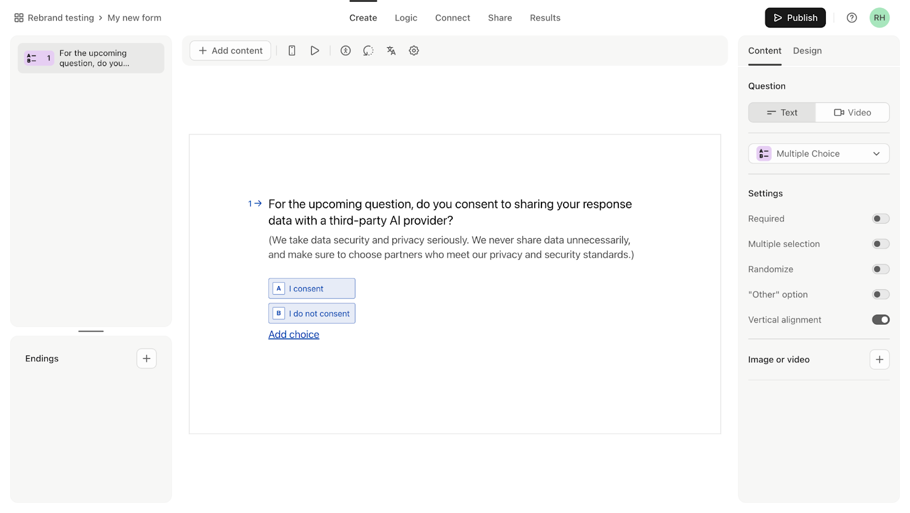Click the translate languages icon
910x513 pixels.
click(x=391, y=51)
